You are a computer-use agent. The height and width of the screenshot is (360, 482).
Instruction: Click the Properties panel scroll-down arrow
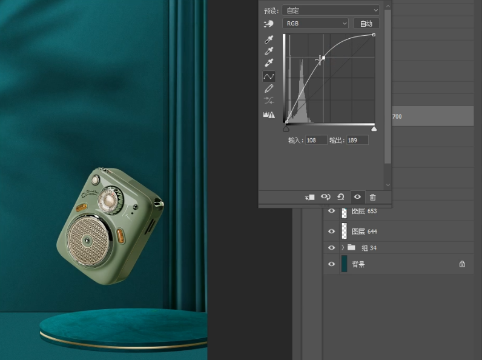(x=388, y=185)
